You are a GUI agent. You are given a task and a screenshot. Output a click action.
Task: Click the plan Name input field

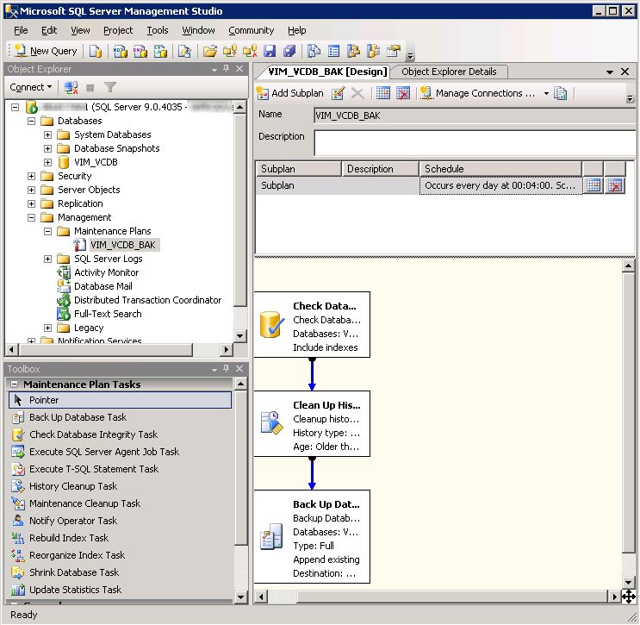click(475, 116)
